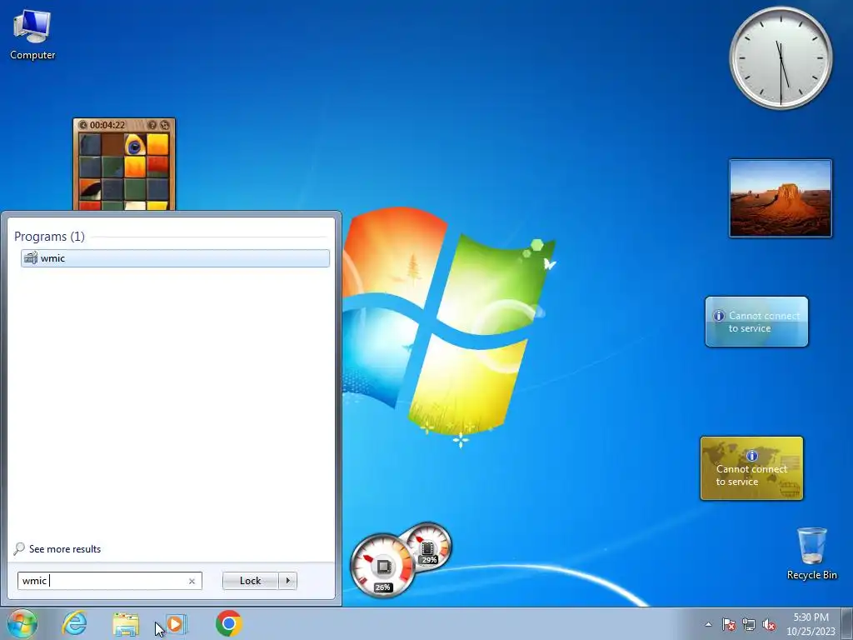Click the Slide Show gadget desert photo
This screenshot has height=640, width=853.
[781, 198]
